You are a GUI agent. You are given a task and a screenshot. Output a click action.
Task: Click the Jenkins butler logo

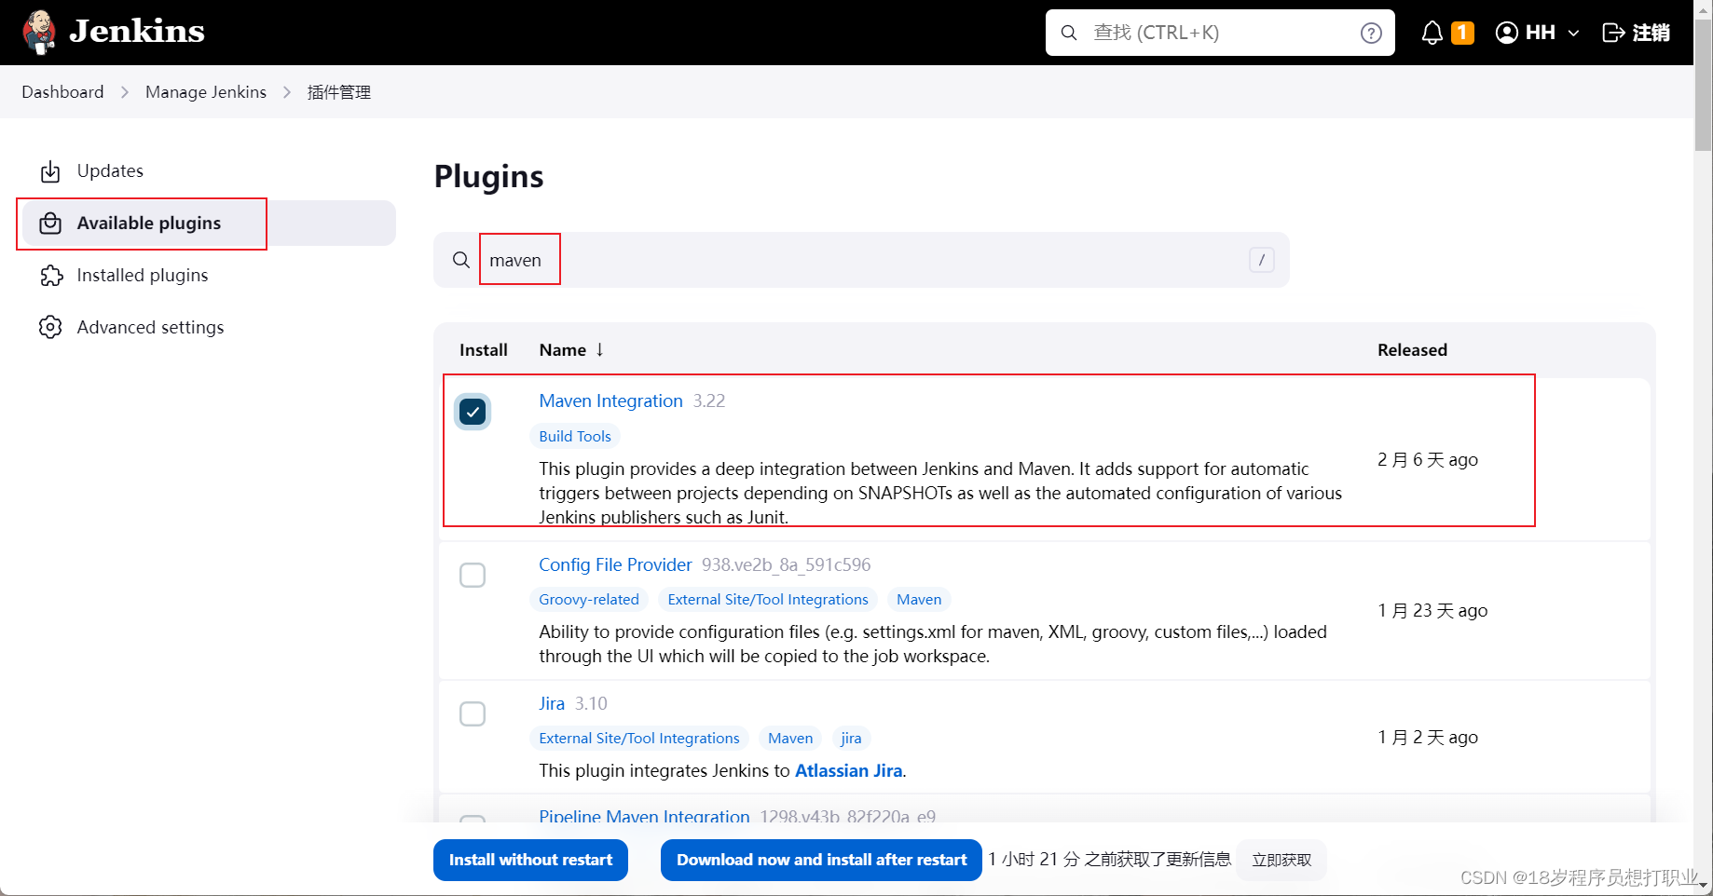(39, 33)
